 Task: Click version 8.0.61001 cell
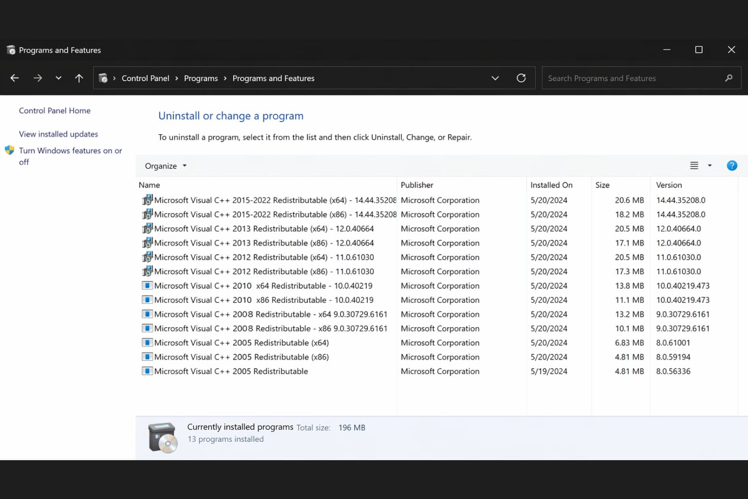673,343
